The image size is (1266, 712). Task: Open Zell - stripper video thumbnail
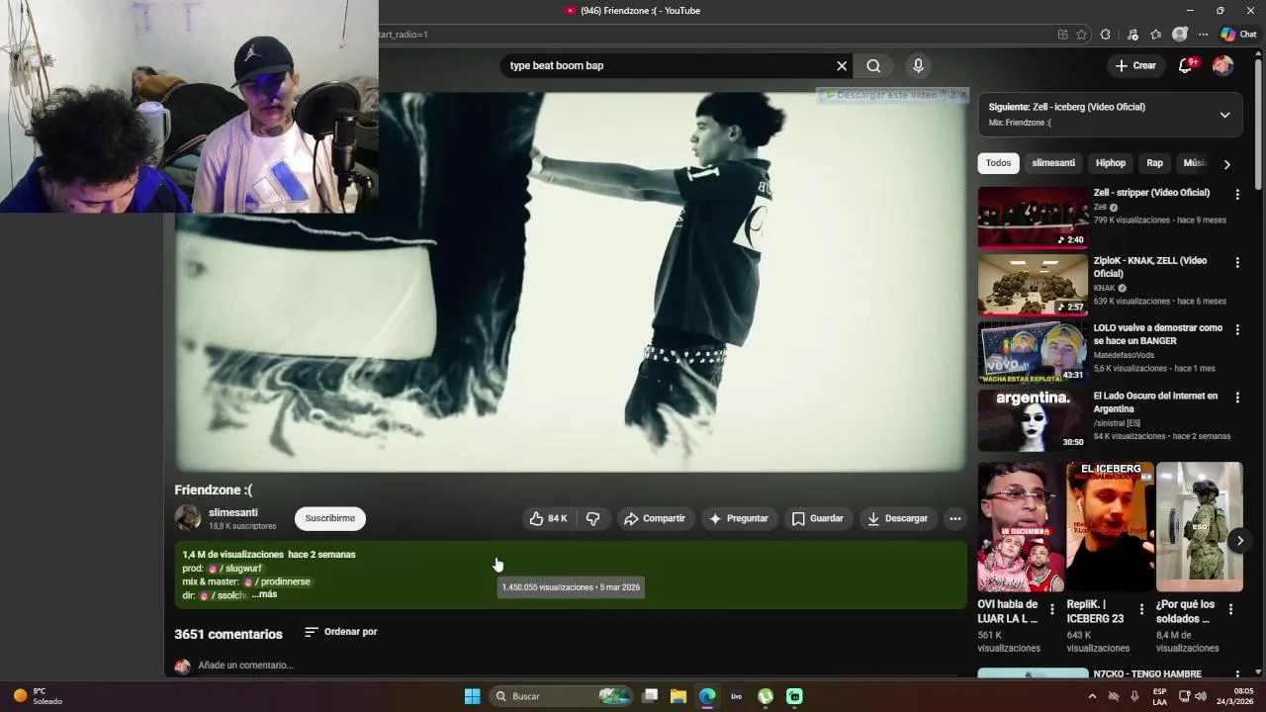[x=1033, y=217]
